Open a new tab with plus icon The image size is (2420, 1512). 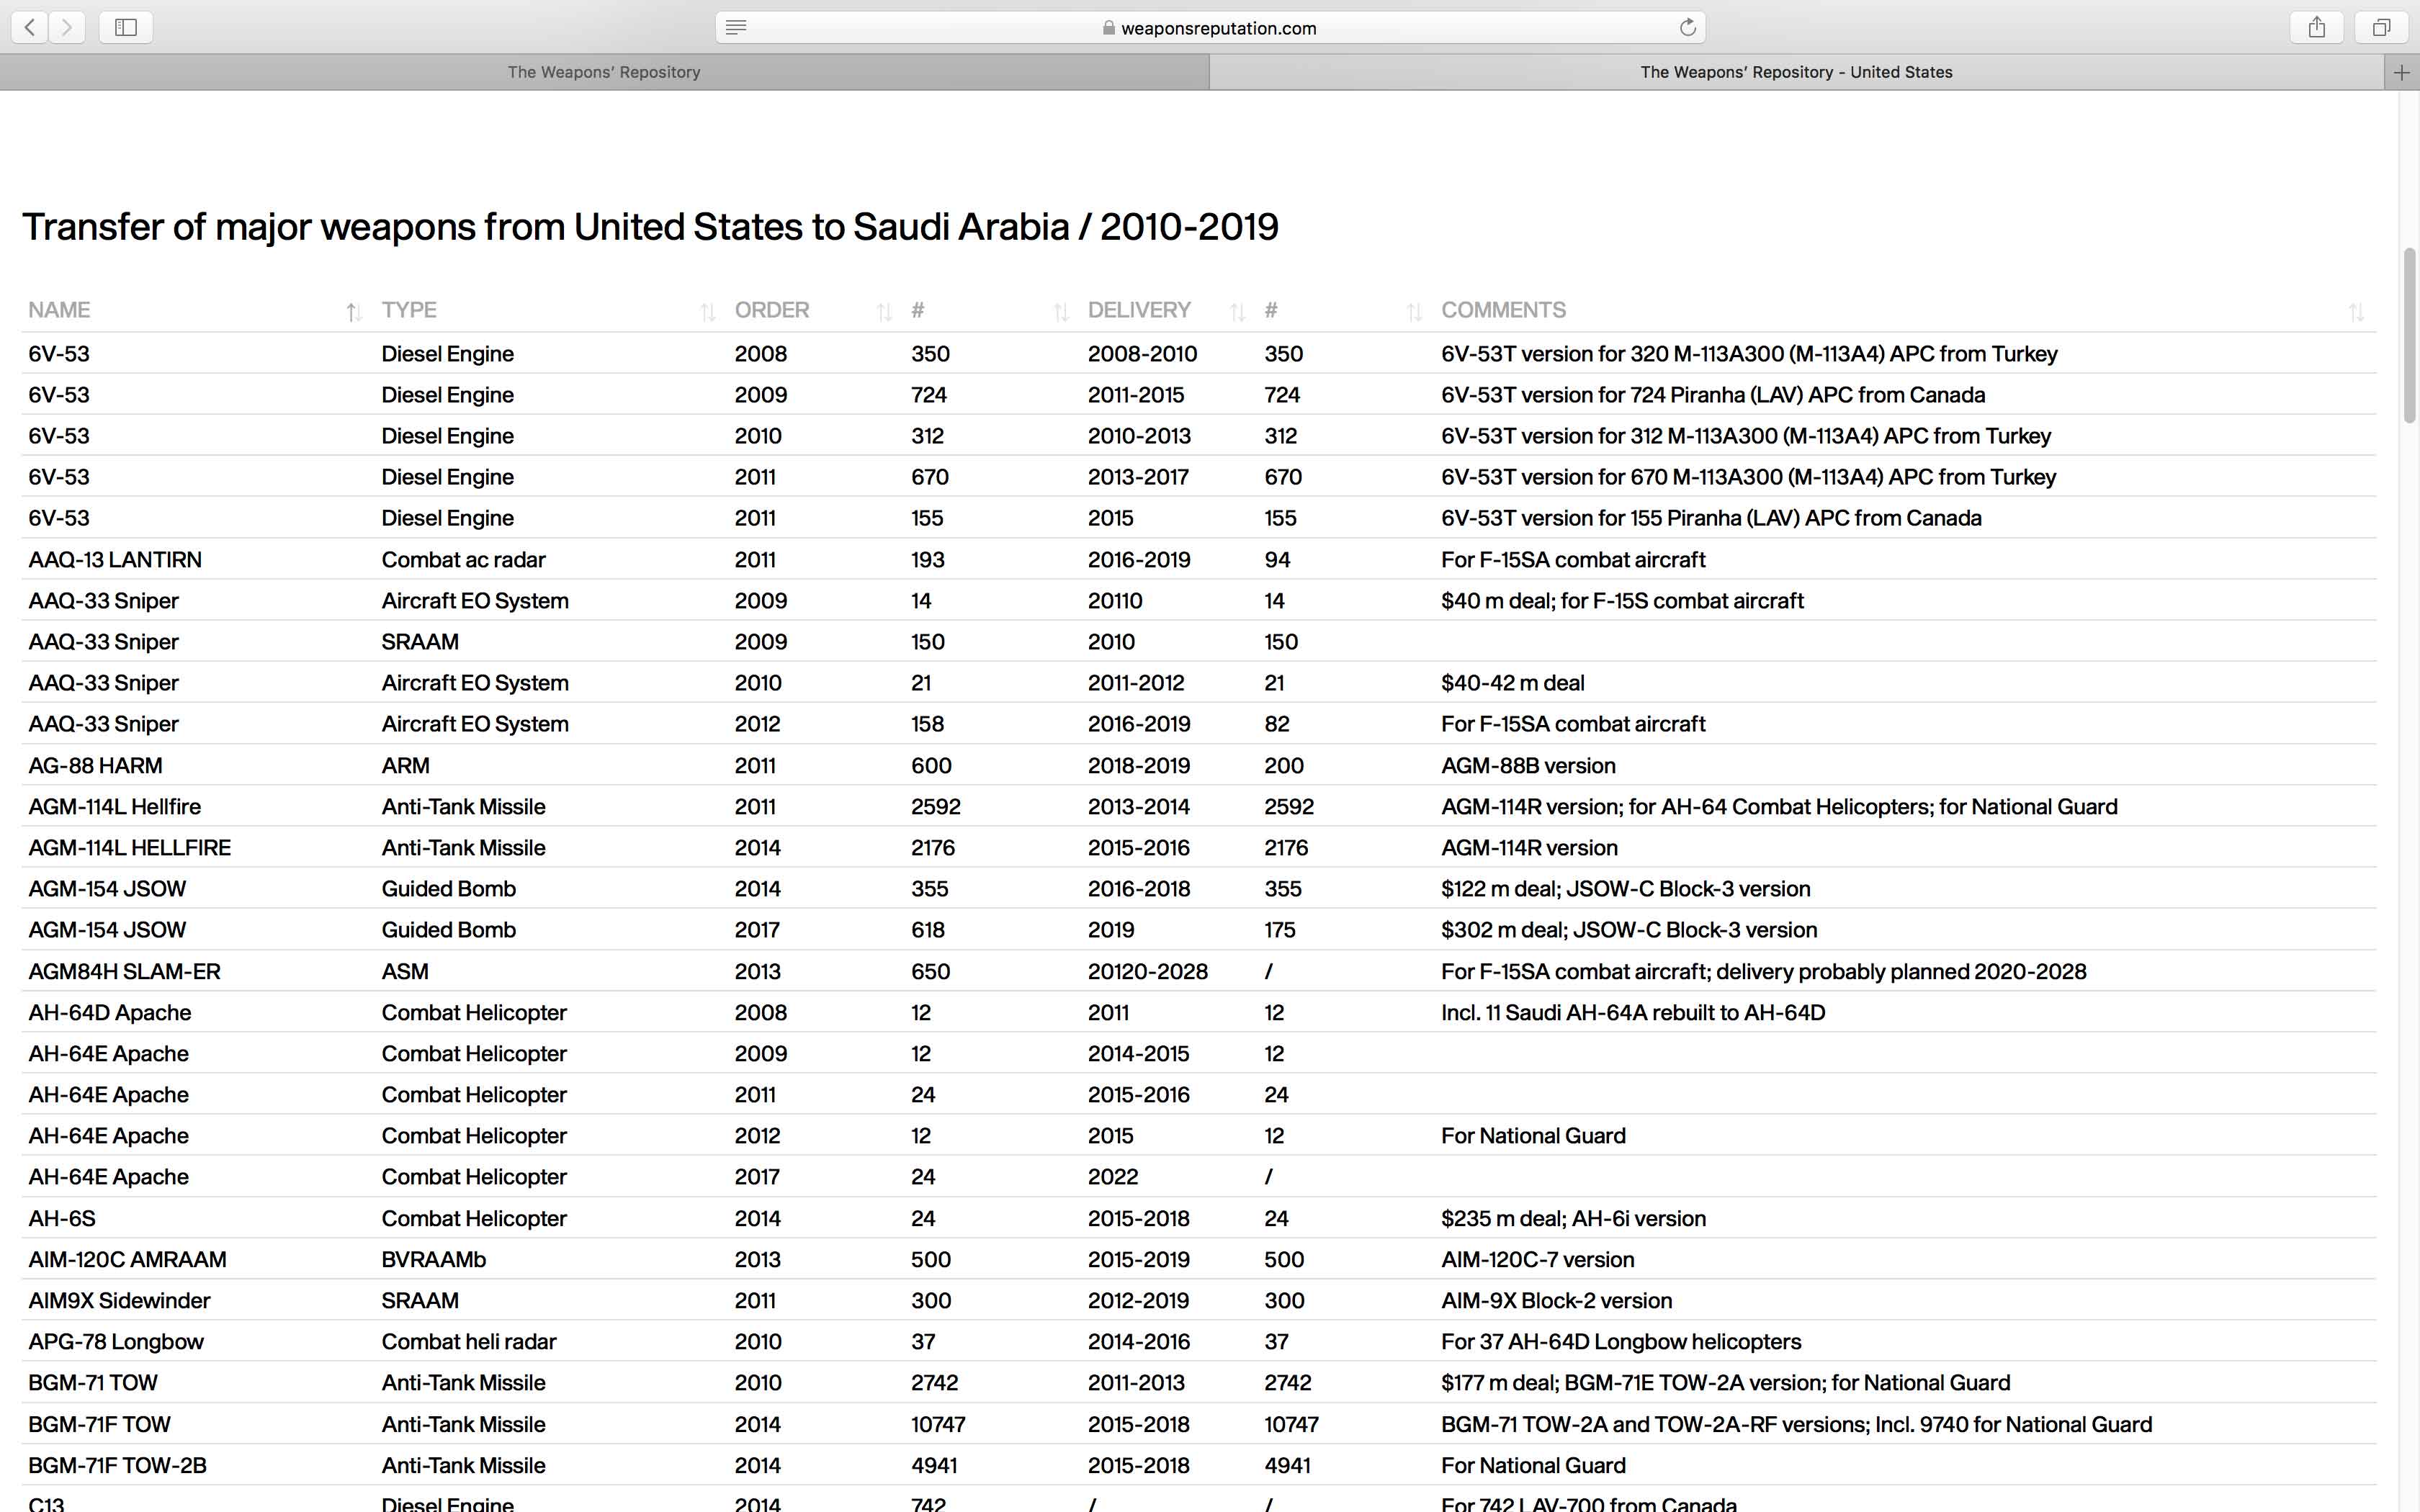point(2401,72)
